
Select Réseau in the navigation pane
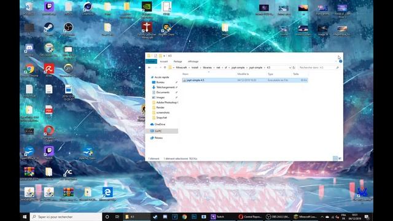(x=158, y=138)
